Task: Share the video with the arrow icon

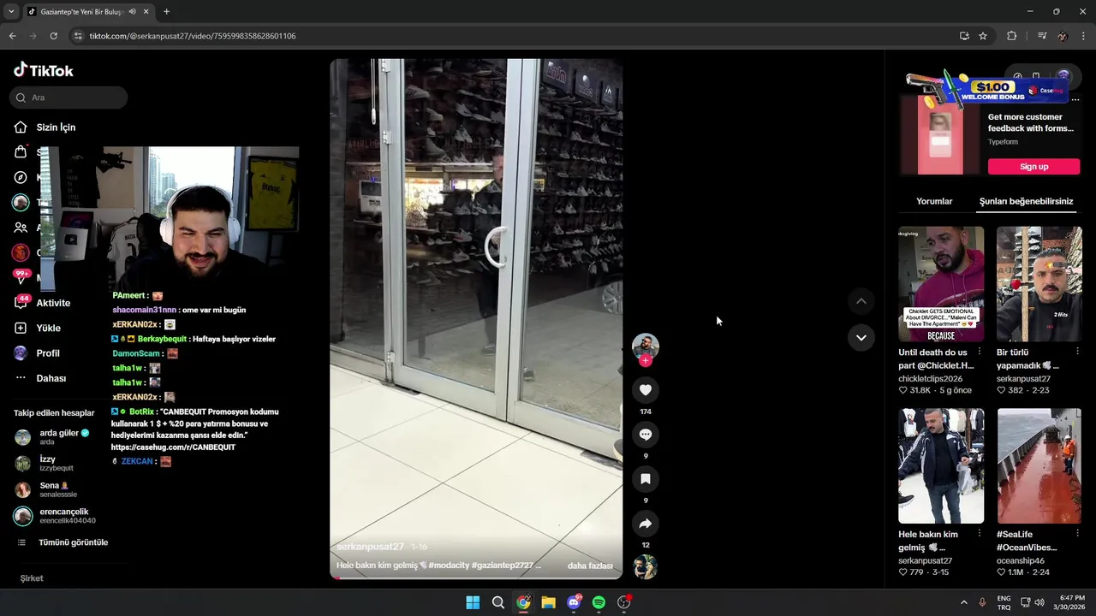Action: tap(646, 524)
